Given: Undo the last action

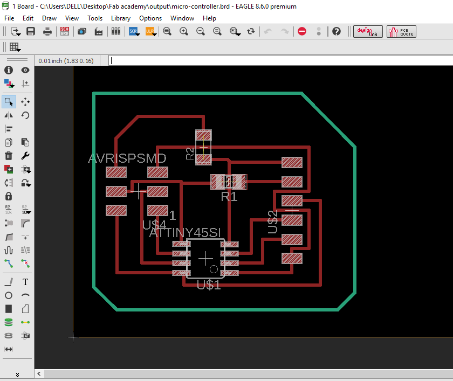Looking at the screenshot, I should coord(268,31).
